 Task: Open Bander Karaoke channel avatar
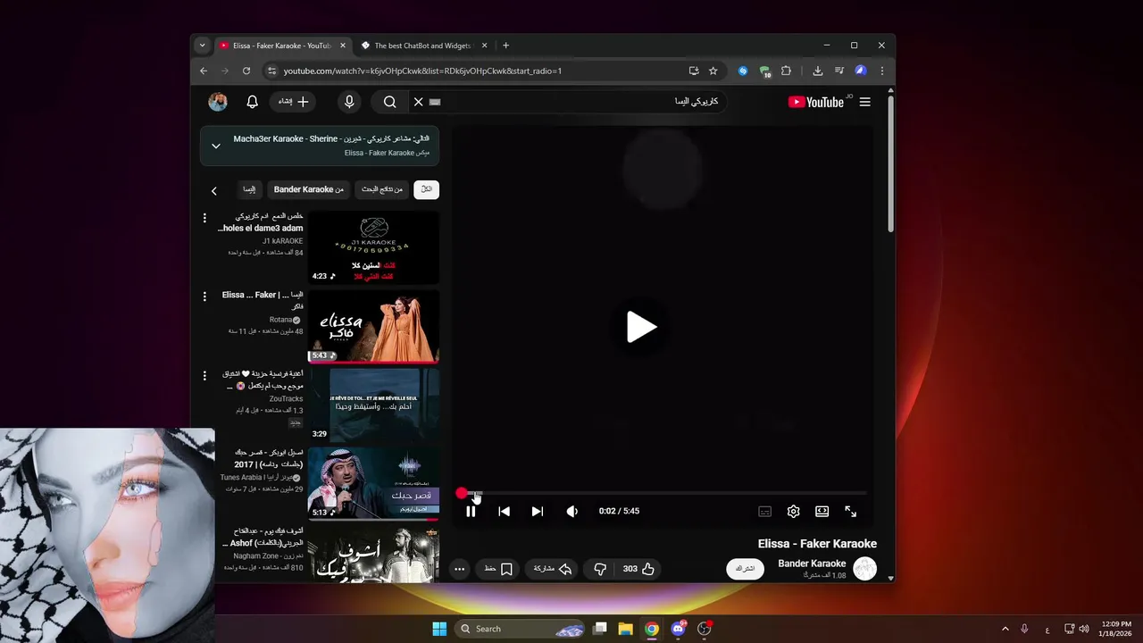tap(864, 569)
